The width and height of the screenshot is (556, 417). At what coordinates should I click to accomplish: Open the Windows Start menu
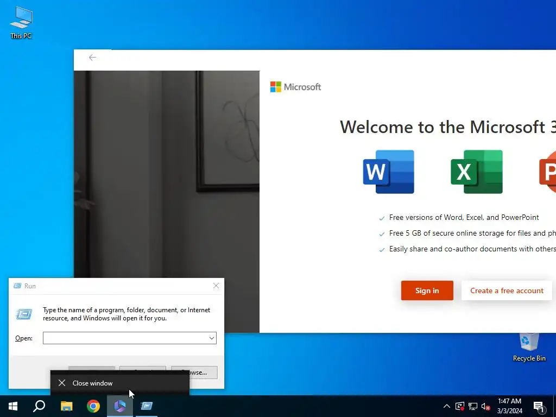[x=13, y=406]
